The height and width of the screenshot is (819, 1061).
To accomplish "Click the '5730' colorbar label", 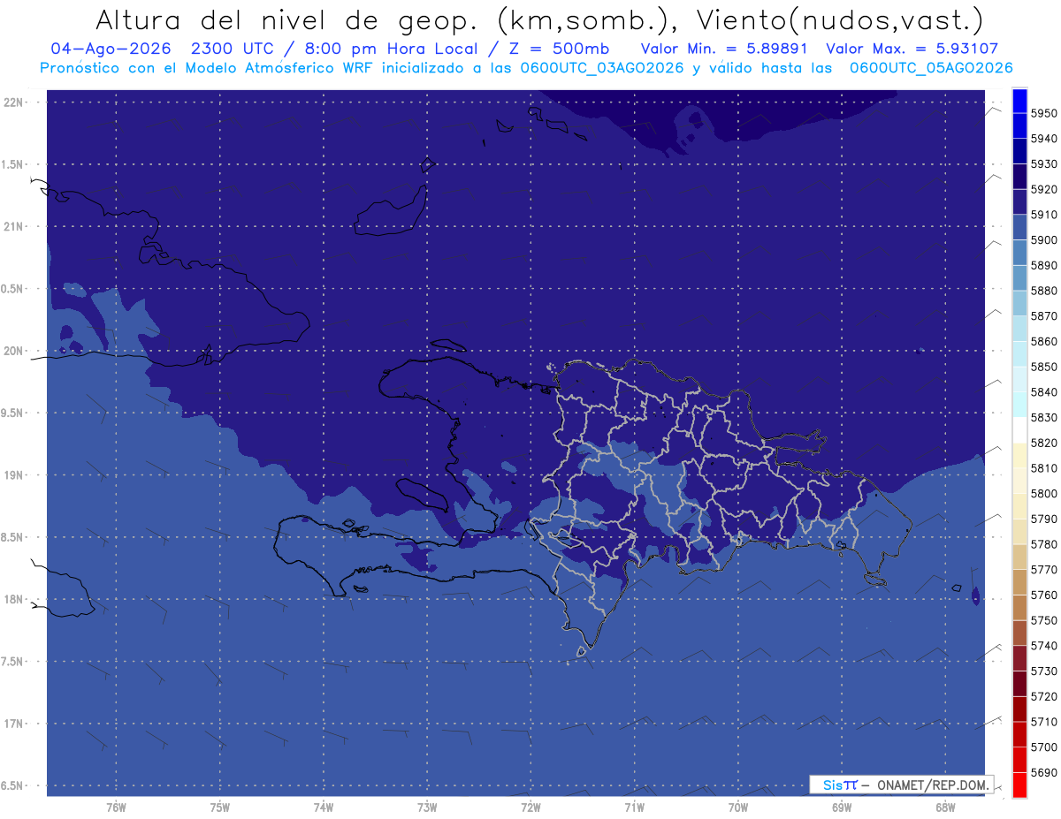I will coord(1043,671).
